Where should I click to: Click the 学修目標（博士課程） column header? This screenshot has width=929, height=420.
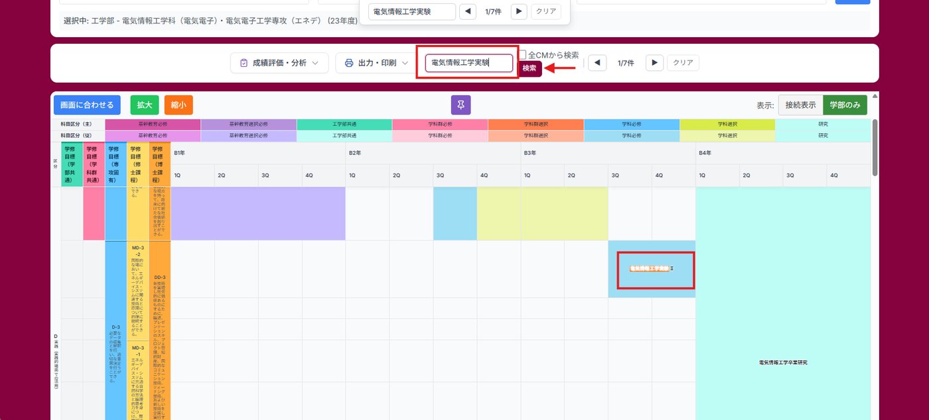click(x=159, y=164)
